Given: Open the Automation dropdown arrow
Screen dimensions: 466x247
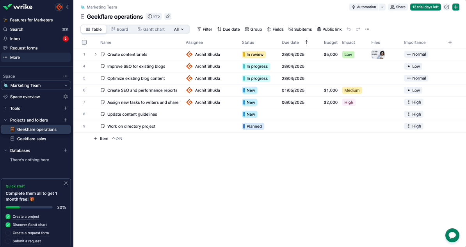Looking at the screenshot, I should click(382, 7).
